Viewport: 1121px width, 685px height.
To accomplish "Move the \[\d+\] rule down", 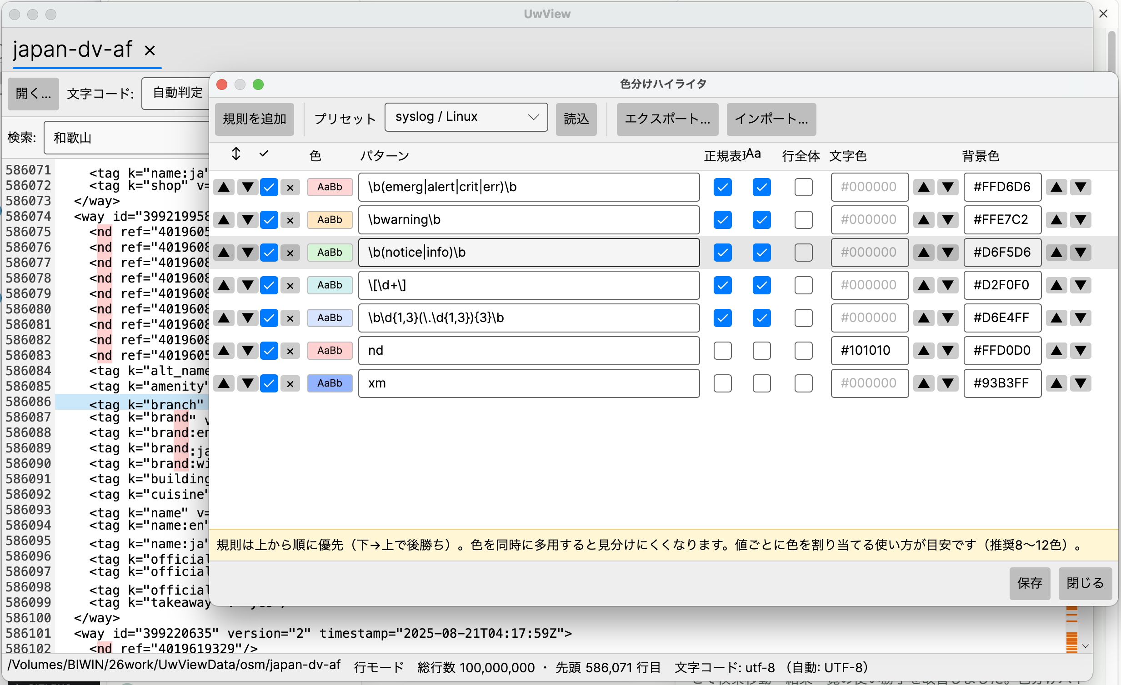I will pos(247,285).
